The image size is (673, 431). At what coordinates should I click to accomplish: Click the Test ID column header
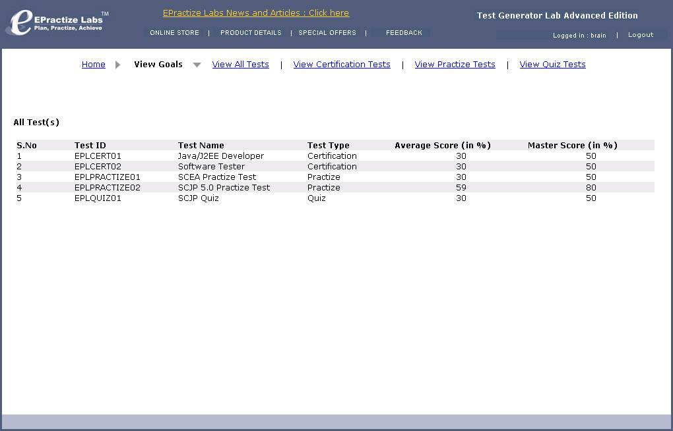(90, 146)
